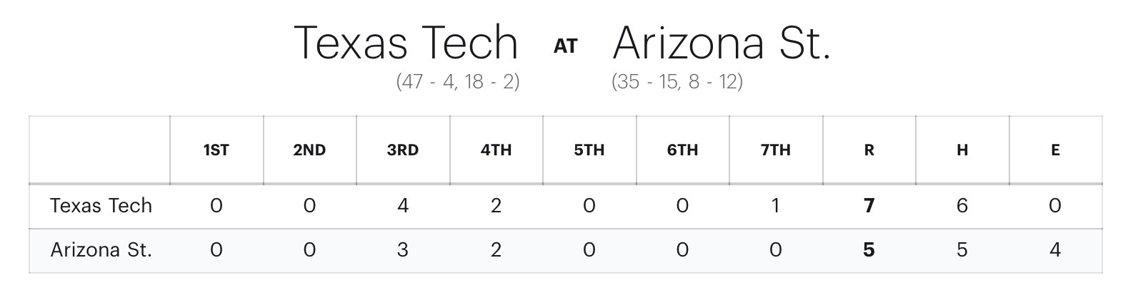The image size is (1128, 295).
Task: Click Arizona St. row label in table
Action: pyautogui.click(x=101, y=250)
